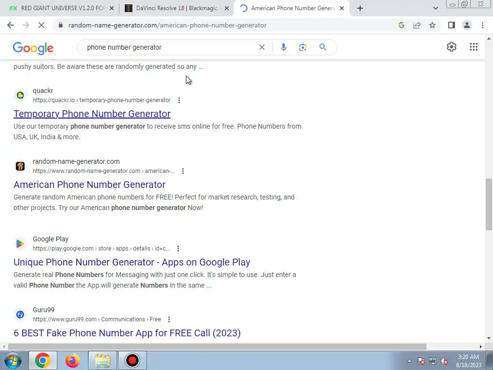This screenshot has width=493, height=370.
Task: Click the Guru99 favicon
Action: pos(20,315)
